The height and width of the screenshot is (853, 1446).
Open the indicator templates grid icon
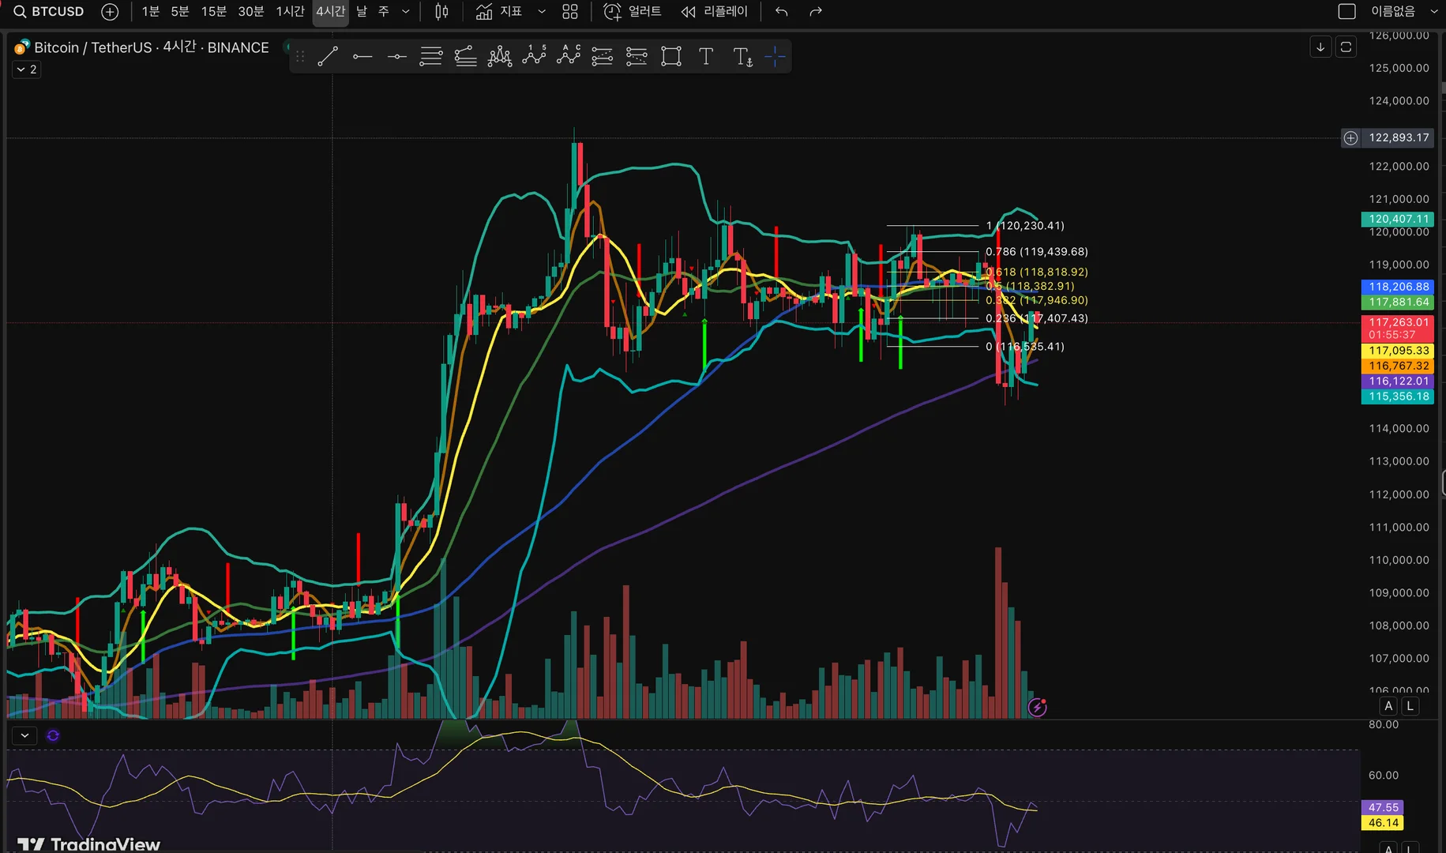coord(570,12)
